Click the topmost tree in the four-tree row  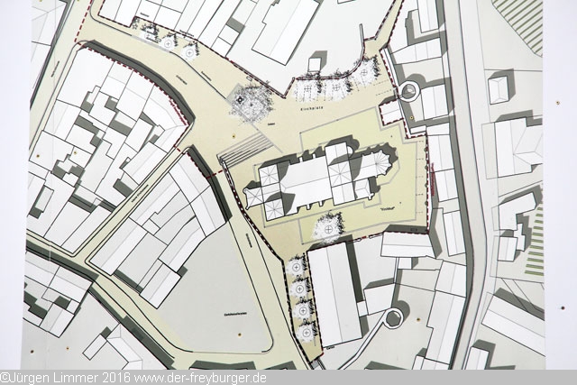pyautogui.click(x=296, y=267)
